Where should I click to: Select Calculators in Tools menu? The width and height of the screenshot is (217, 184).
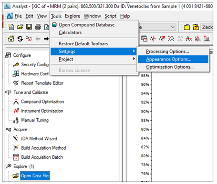[94, 32]
